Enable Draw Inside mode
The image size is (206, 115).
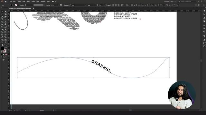(6, 57)
